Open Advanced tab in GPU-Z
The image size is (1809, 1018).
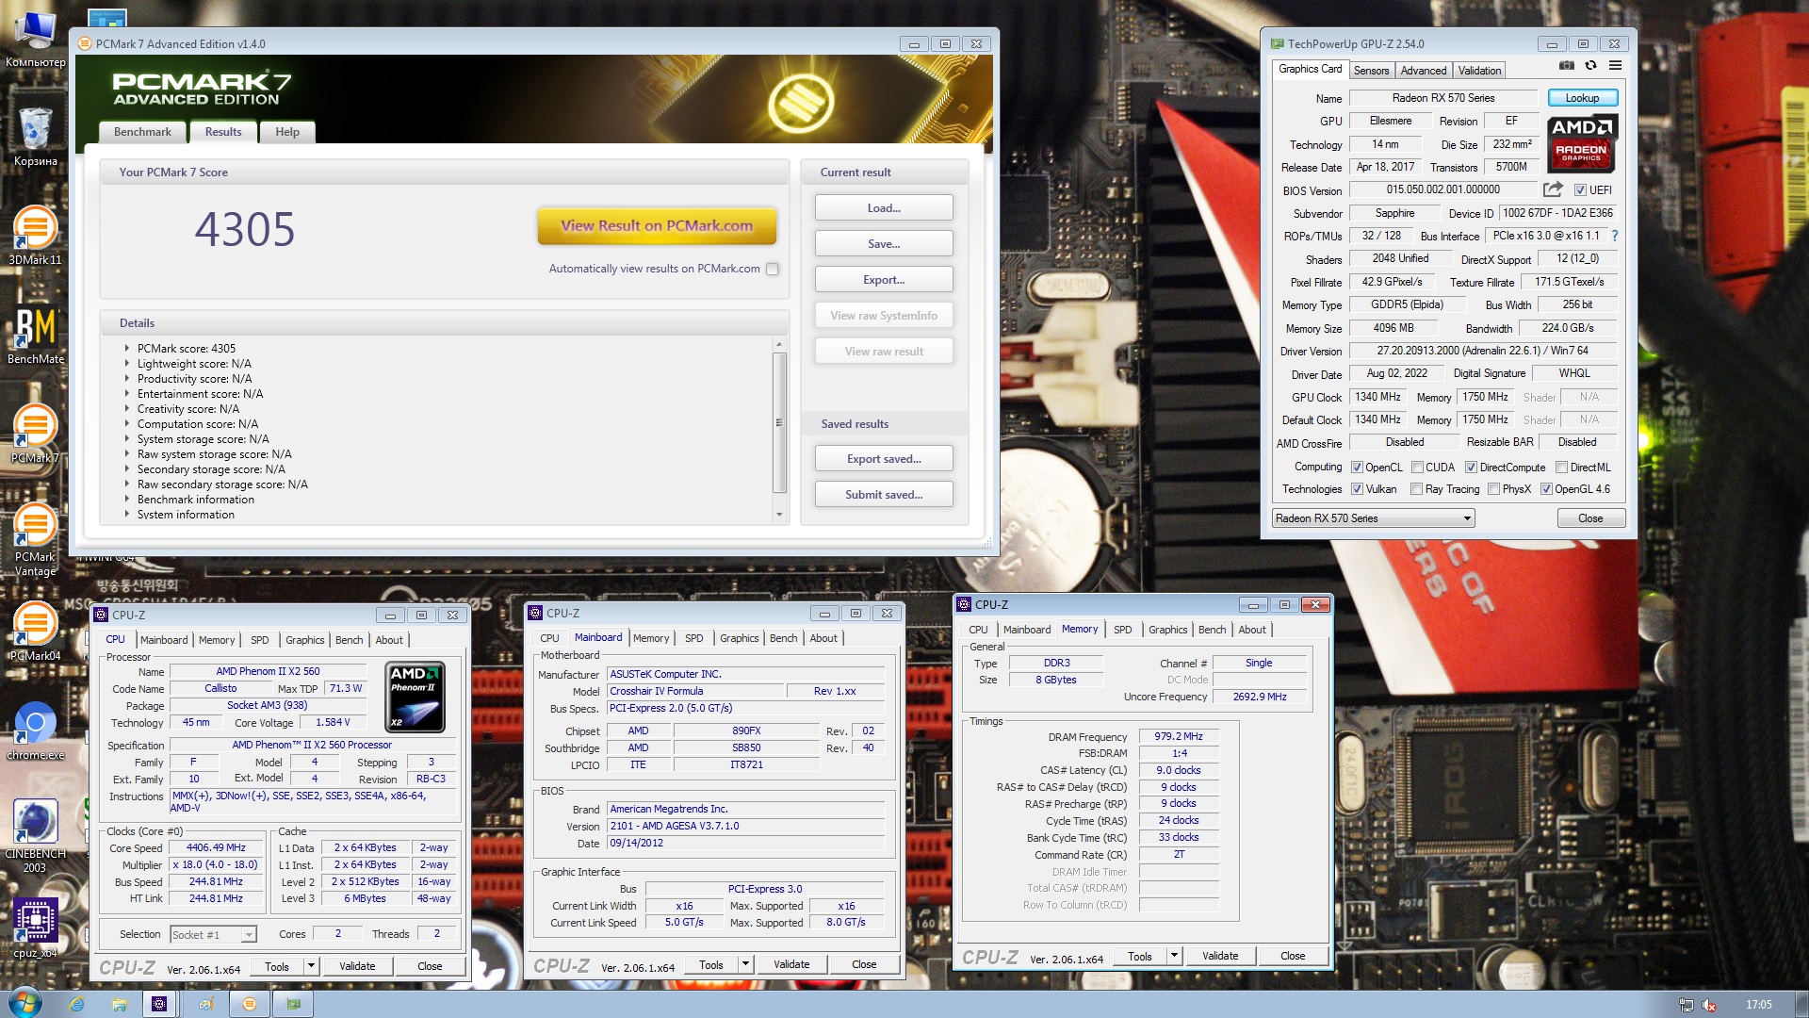1423,71
